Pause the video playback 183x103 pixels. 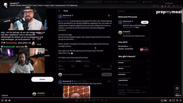point(6,100)
